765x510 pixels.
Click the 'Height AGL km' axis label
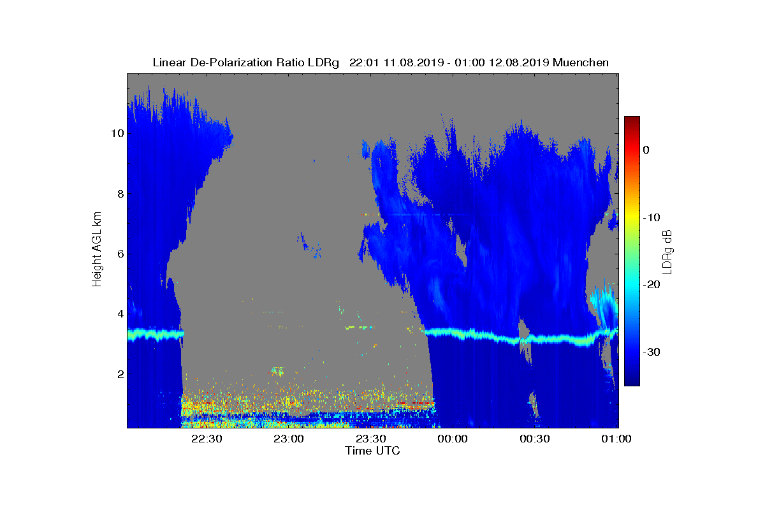[97, 250]
